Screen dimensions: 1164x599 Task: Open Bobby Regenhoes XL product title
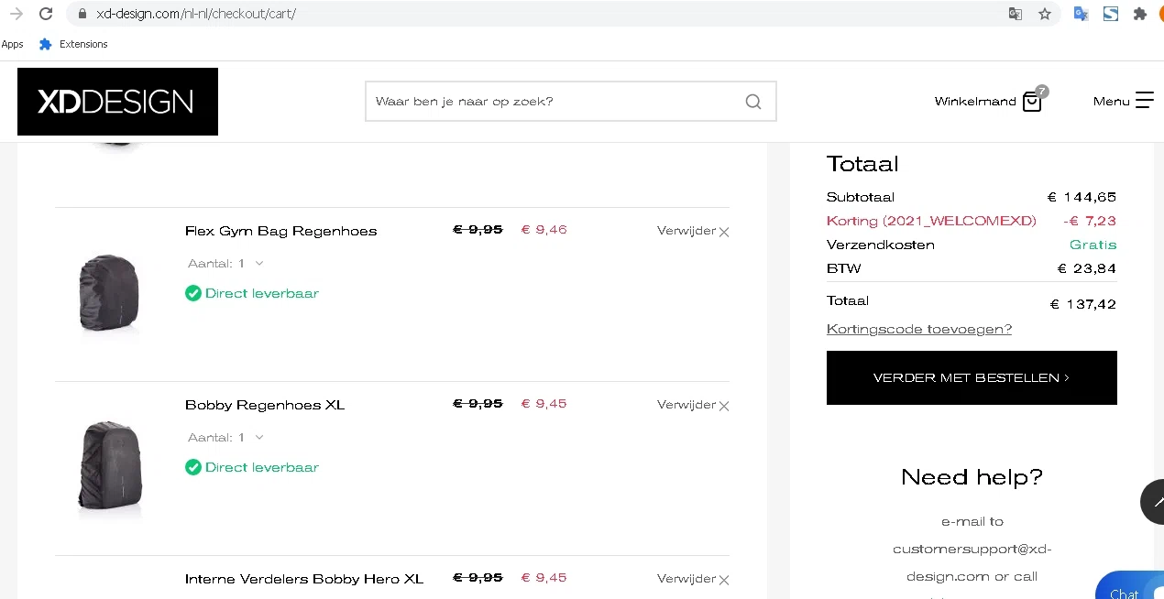click(x=265, y=405)
